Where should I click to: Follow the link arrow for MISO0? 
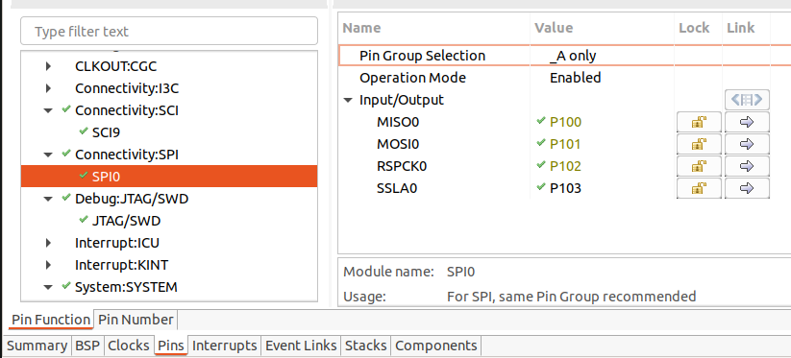point(747,122)
